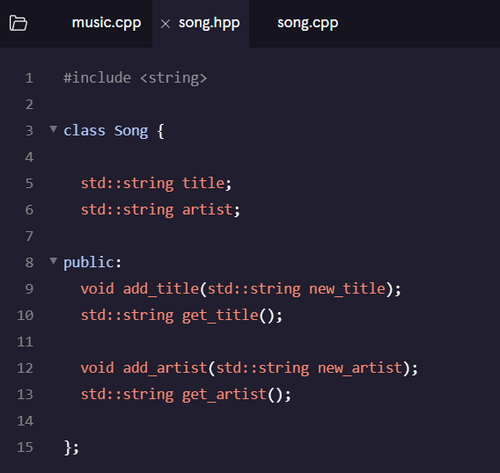Screen dimensions: 500x473
Task: Click line number 1 in gutter
Action: coord(29,78)
